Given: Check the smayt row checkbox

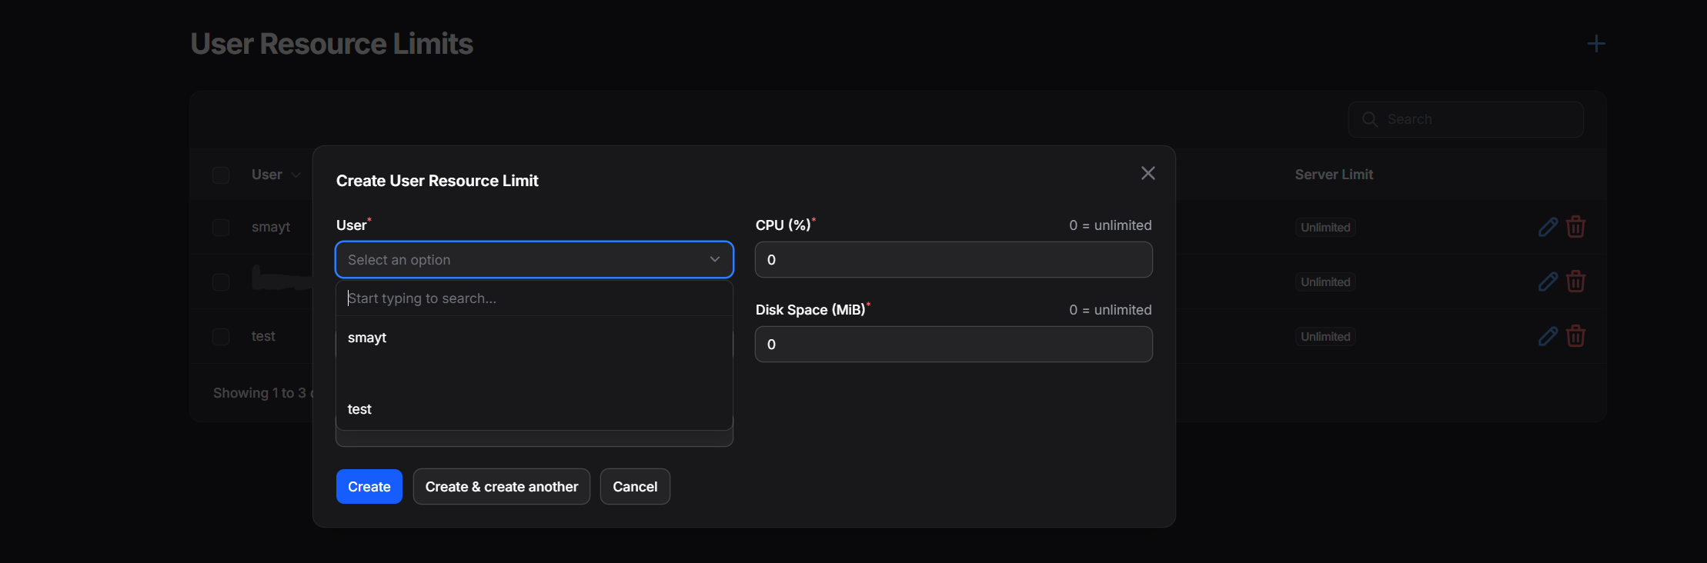Looking at the screenshot, I should (221, 228).
